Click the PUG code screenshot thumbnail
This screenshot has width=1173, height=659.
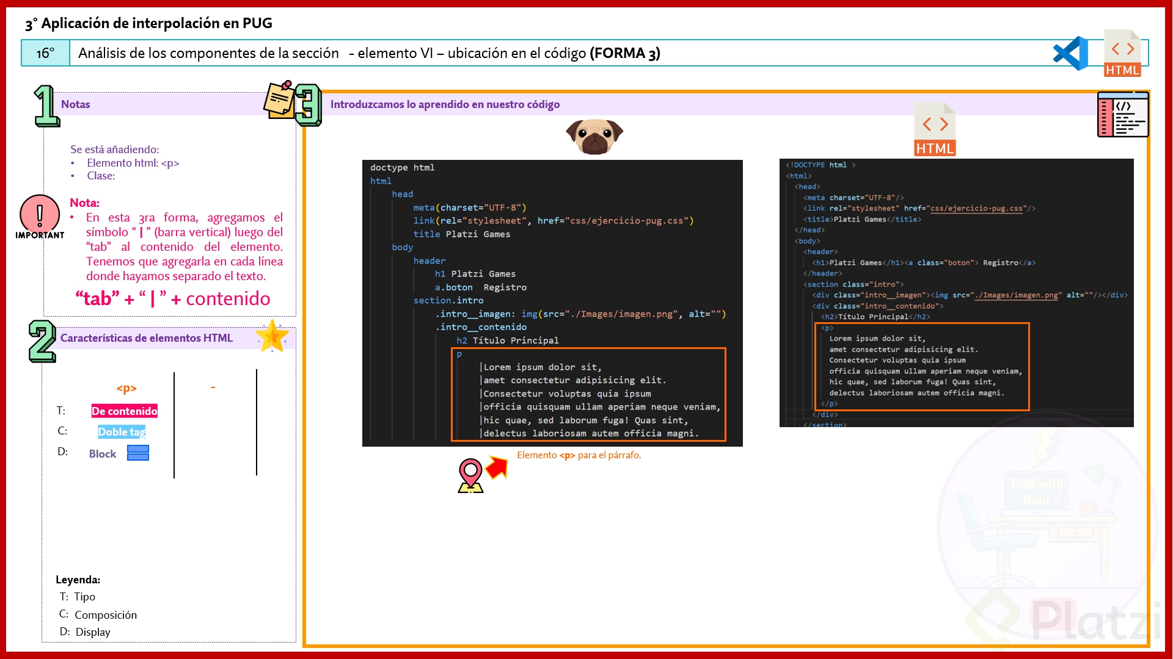pos(552,303)
